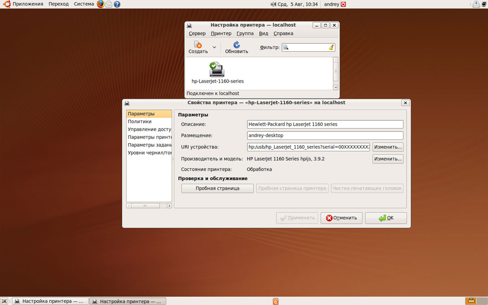The width and height of the screenshot is (488, 305).
Task: Click the broom clear-filter icon
Action: 331,48
